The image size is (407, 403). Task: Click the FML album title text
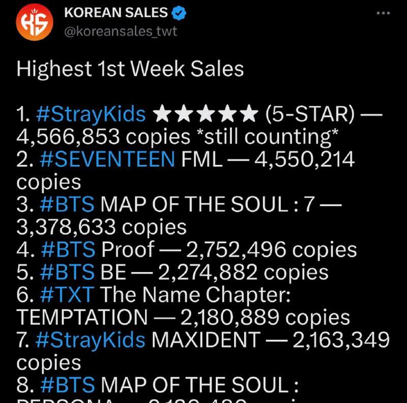(x=201, y=159)
